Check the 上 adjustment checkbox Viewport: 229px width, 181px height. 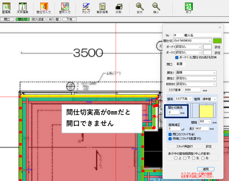(x=176, y=158)
